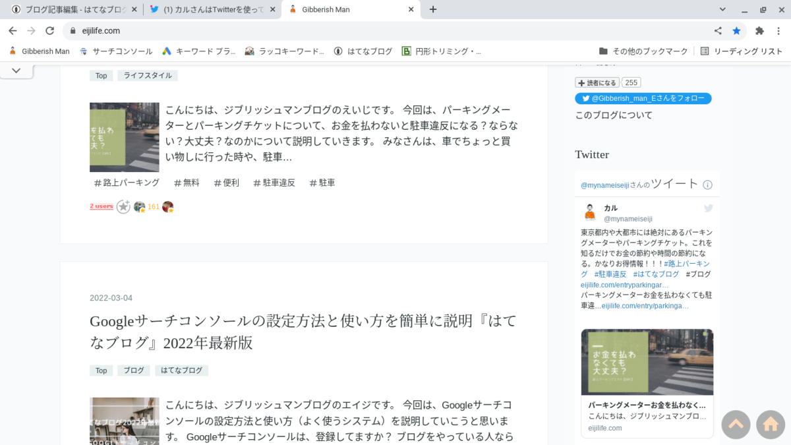The height and width of the screenshot is (445, 791).
Task: Click the Top category tag of parking post
Action: (101, 76)
